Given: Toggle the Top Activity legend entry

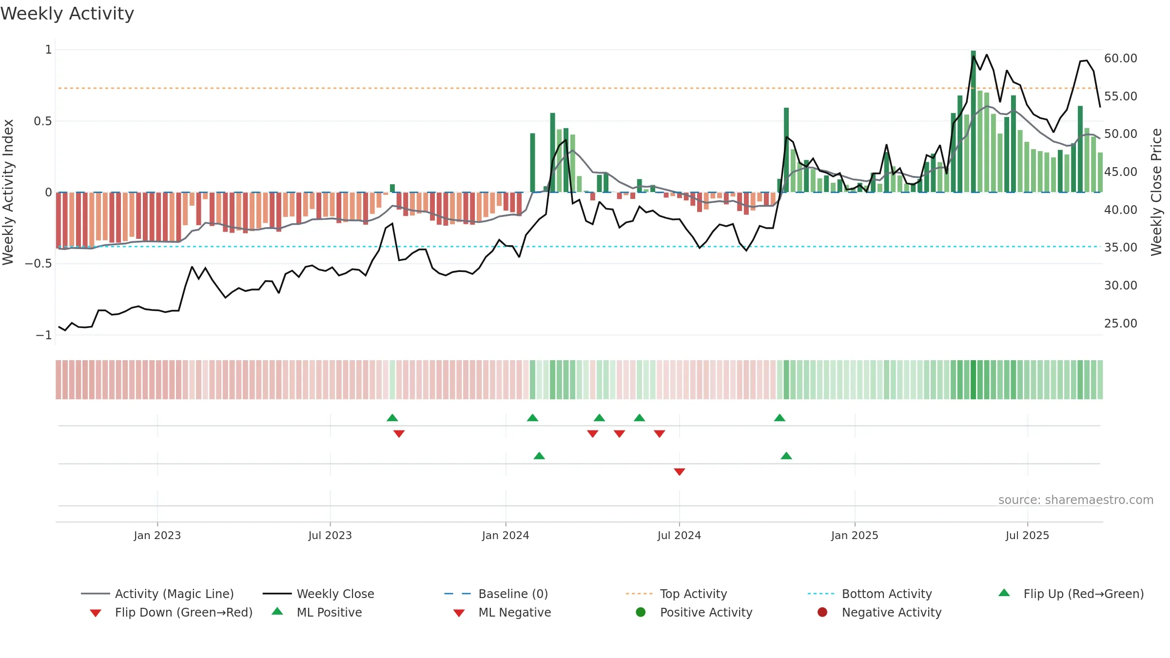Looking at the screenshot, I should tap(676, 594).
